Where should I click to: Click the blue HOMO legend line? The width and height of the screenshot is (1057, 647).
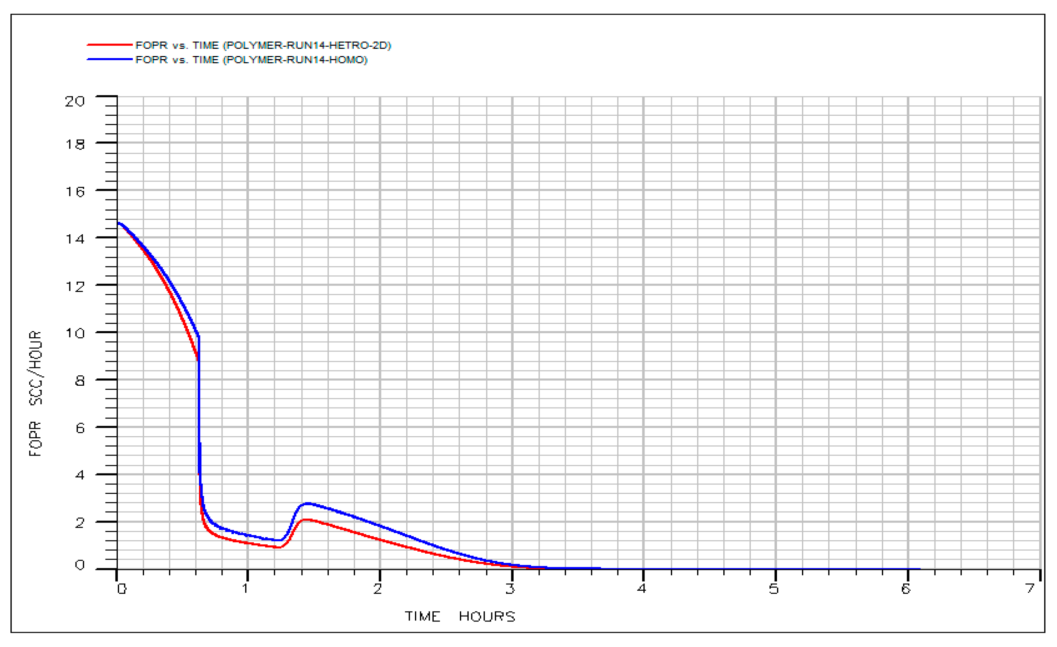click(x=109, y=59)
